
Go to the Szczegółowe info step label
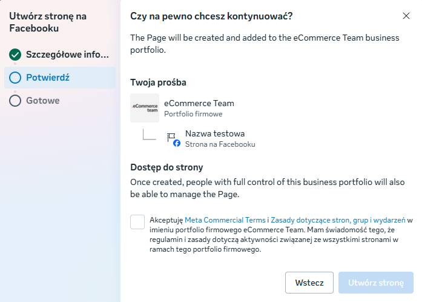point(67,55)
